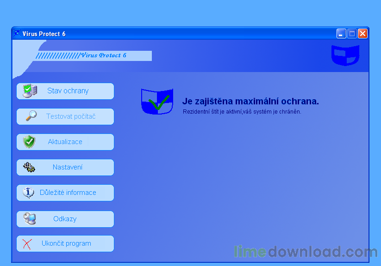The height and width of the screenshot is (266, 381).
Task: Click the large shield with green checkmark
Action: point(156,101)
